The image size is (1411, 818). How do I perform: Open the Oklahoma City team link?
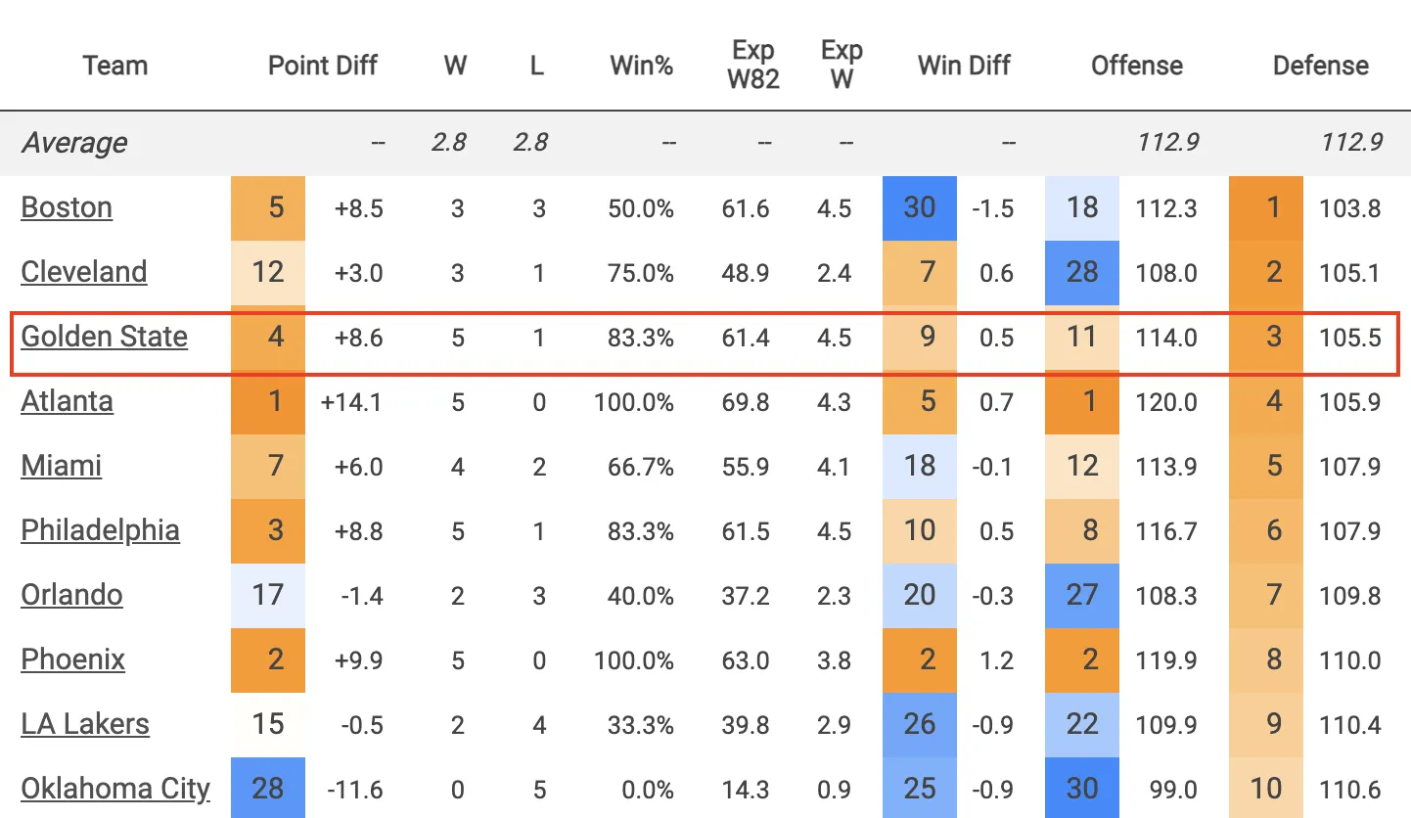click(x=115, y=789)
